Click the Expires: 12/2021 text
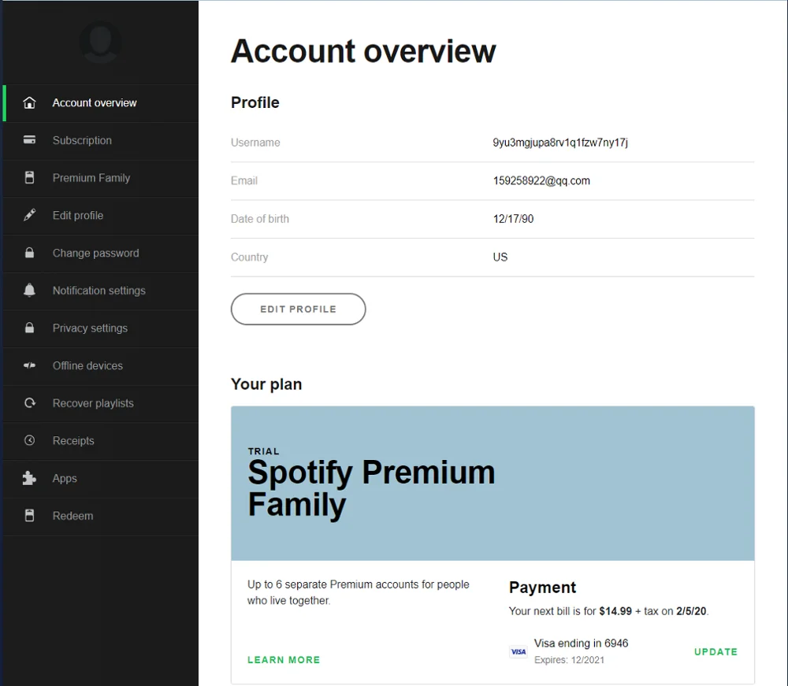Screen dimensions: 788x686 pyautogui.click(x=569, y=660)
